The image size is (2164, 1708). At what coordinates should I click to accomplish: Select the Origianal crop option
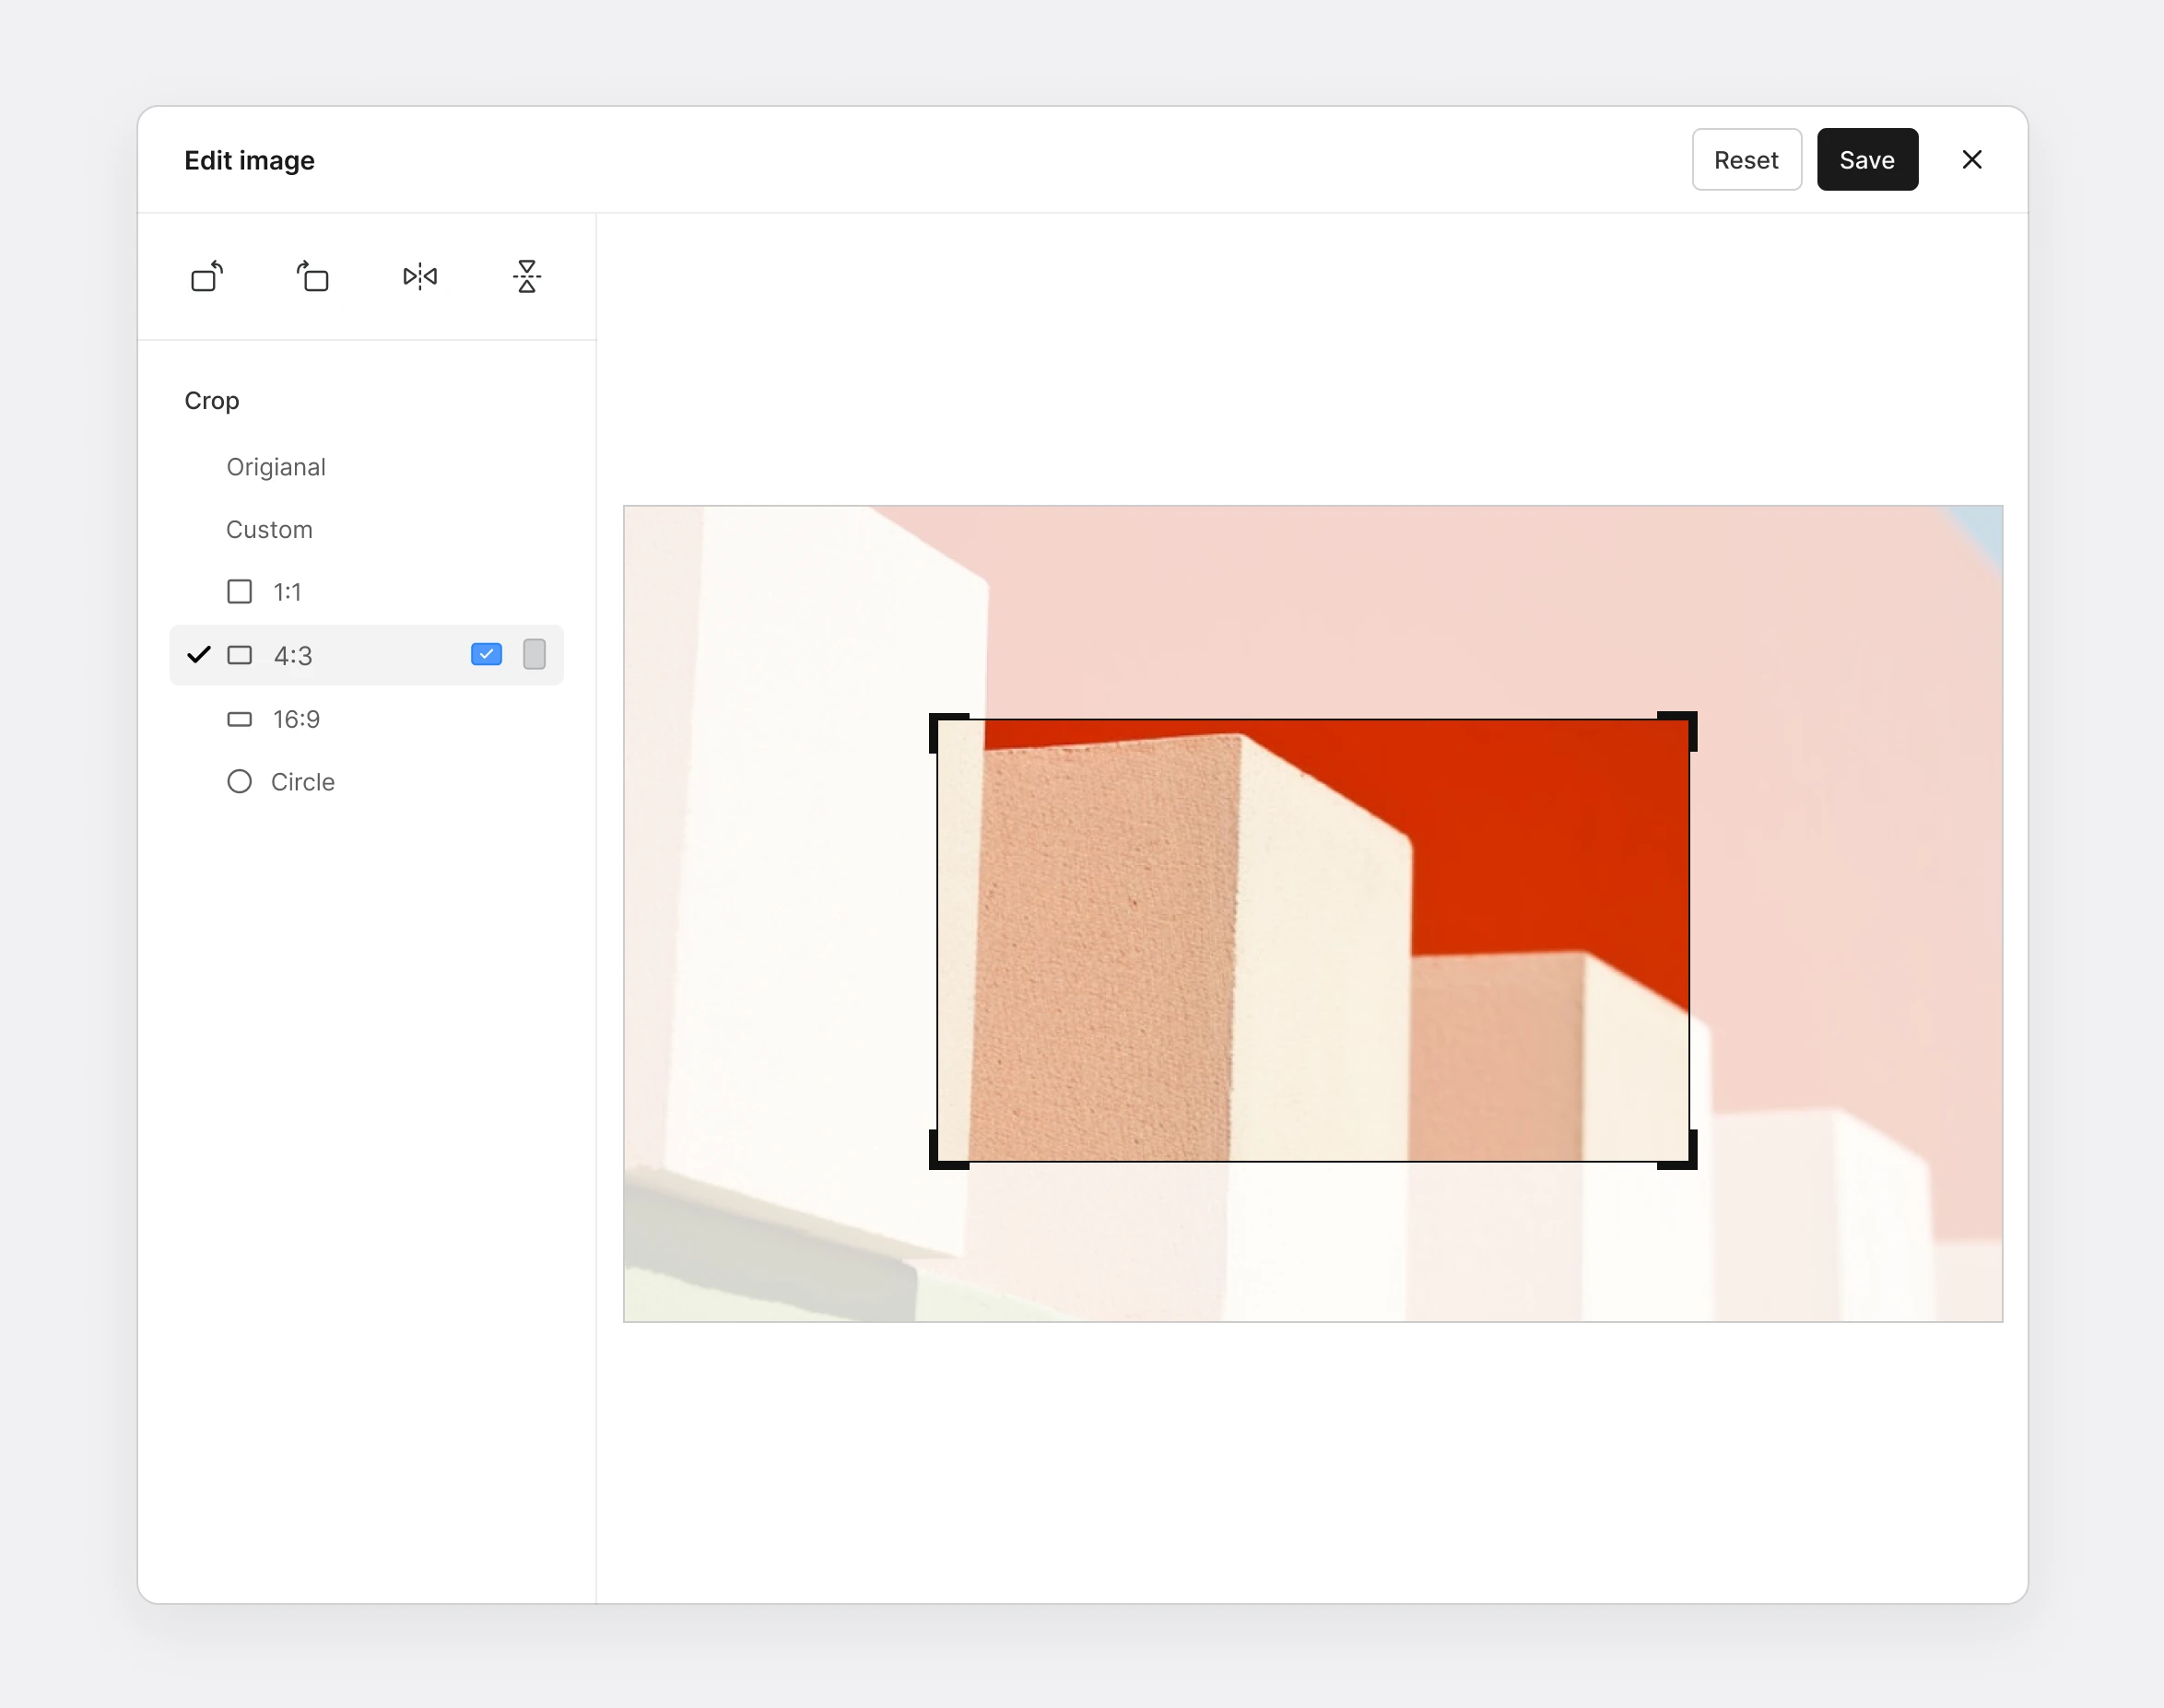pyautogui.click(x=276, y=467)
